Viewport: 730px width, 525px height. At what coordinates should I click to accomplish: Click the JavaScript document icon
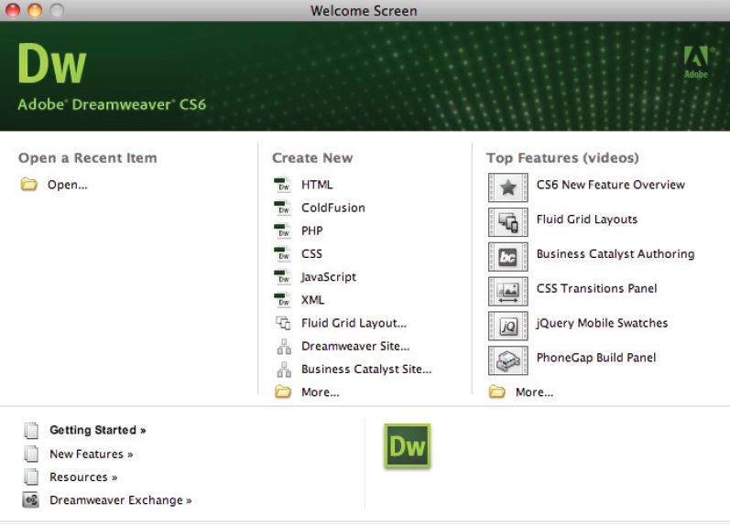pyautogui.click(x=283, y=277)
